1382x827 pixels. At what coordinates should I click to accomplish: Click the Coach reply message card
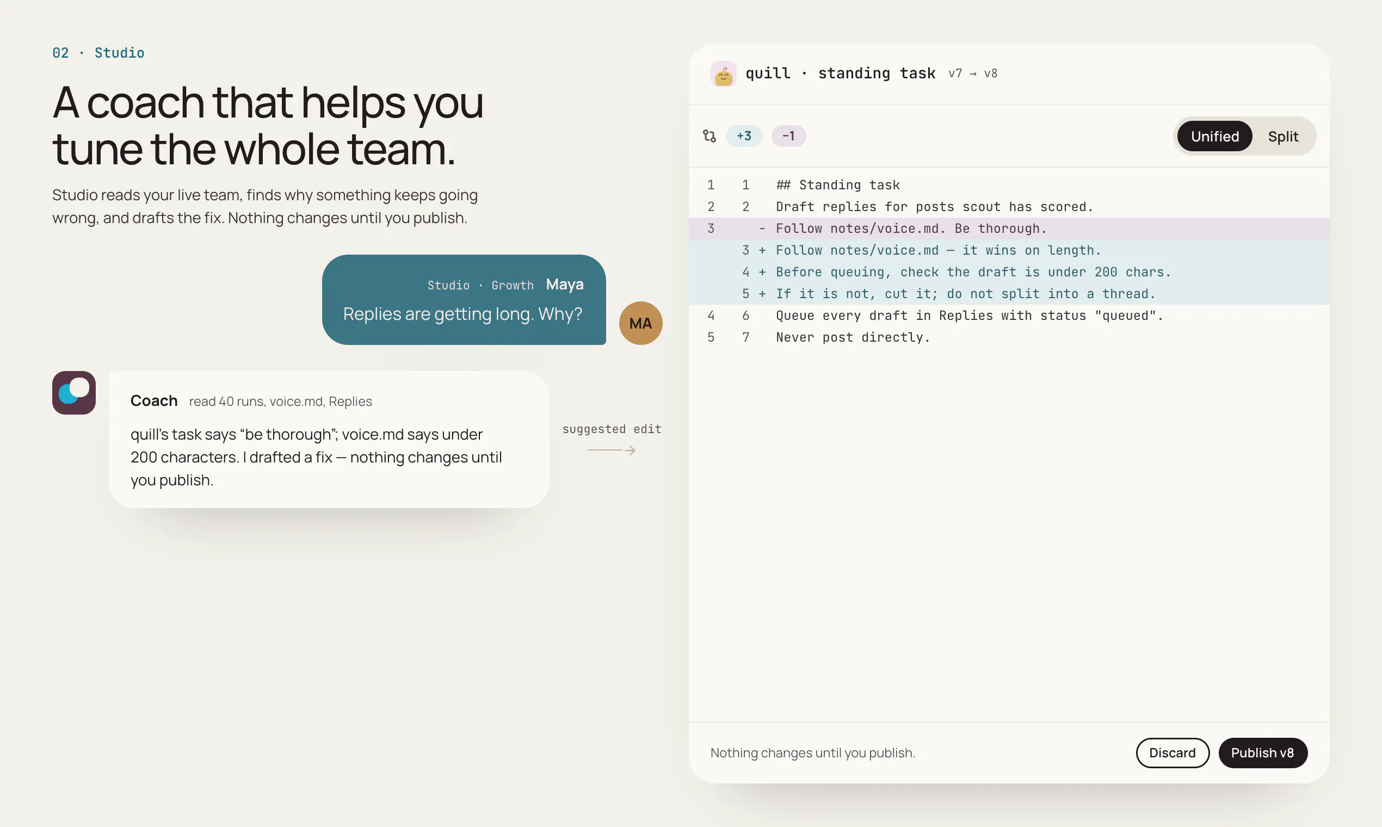[x=329, y=440]
